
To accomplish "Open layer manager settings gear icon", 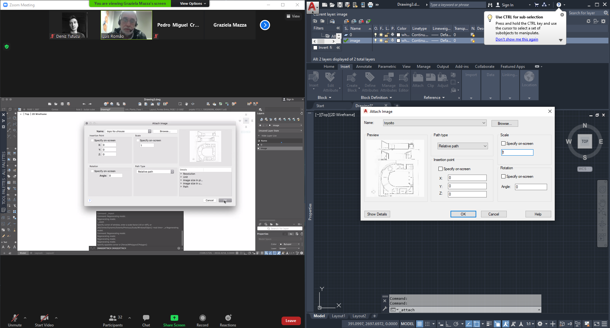I will tap(603, 21).
